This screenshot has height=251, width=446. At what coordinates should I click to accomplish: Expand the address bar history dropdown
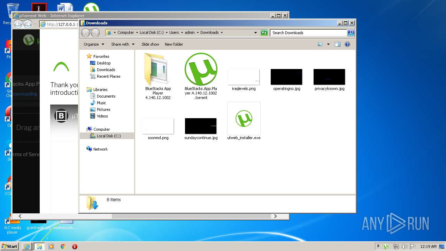coord(256,33)
